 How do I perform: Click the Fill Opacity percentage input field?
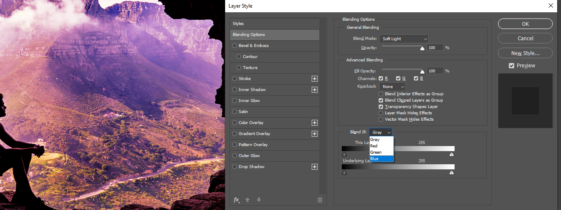[435, 71]
